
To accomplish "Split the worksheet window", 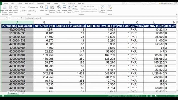I will point(75,6).
